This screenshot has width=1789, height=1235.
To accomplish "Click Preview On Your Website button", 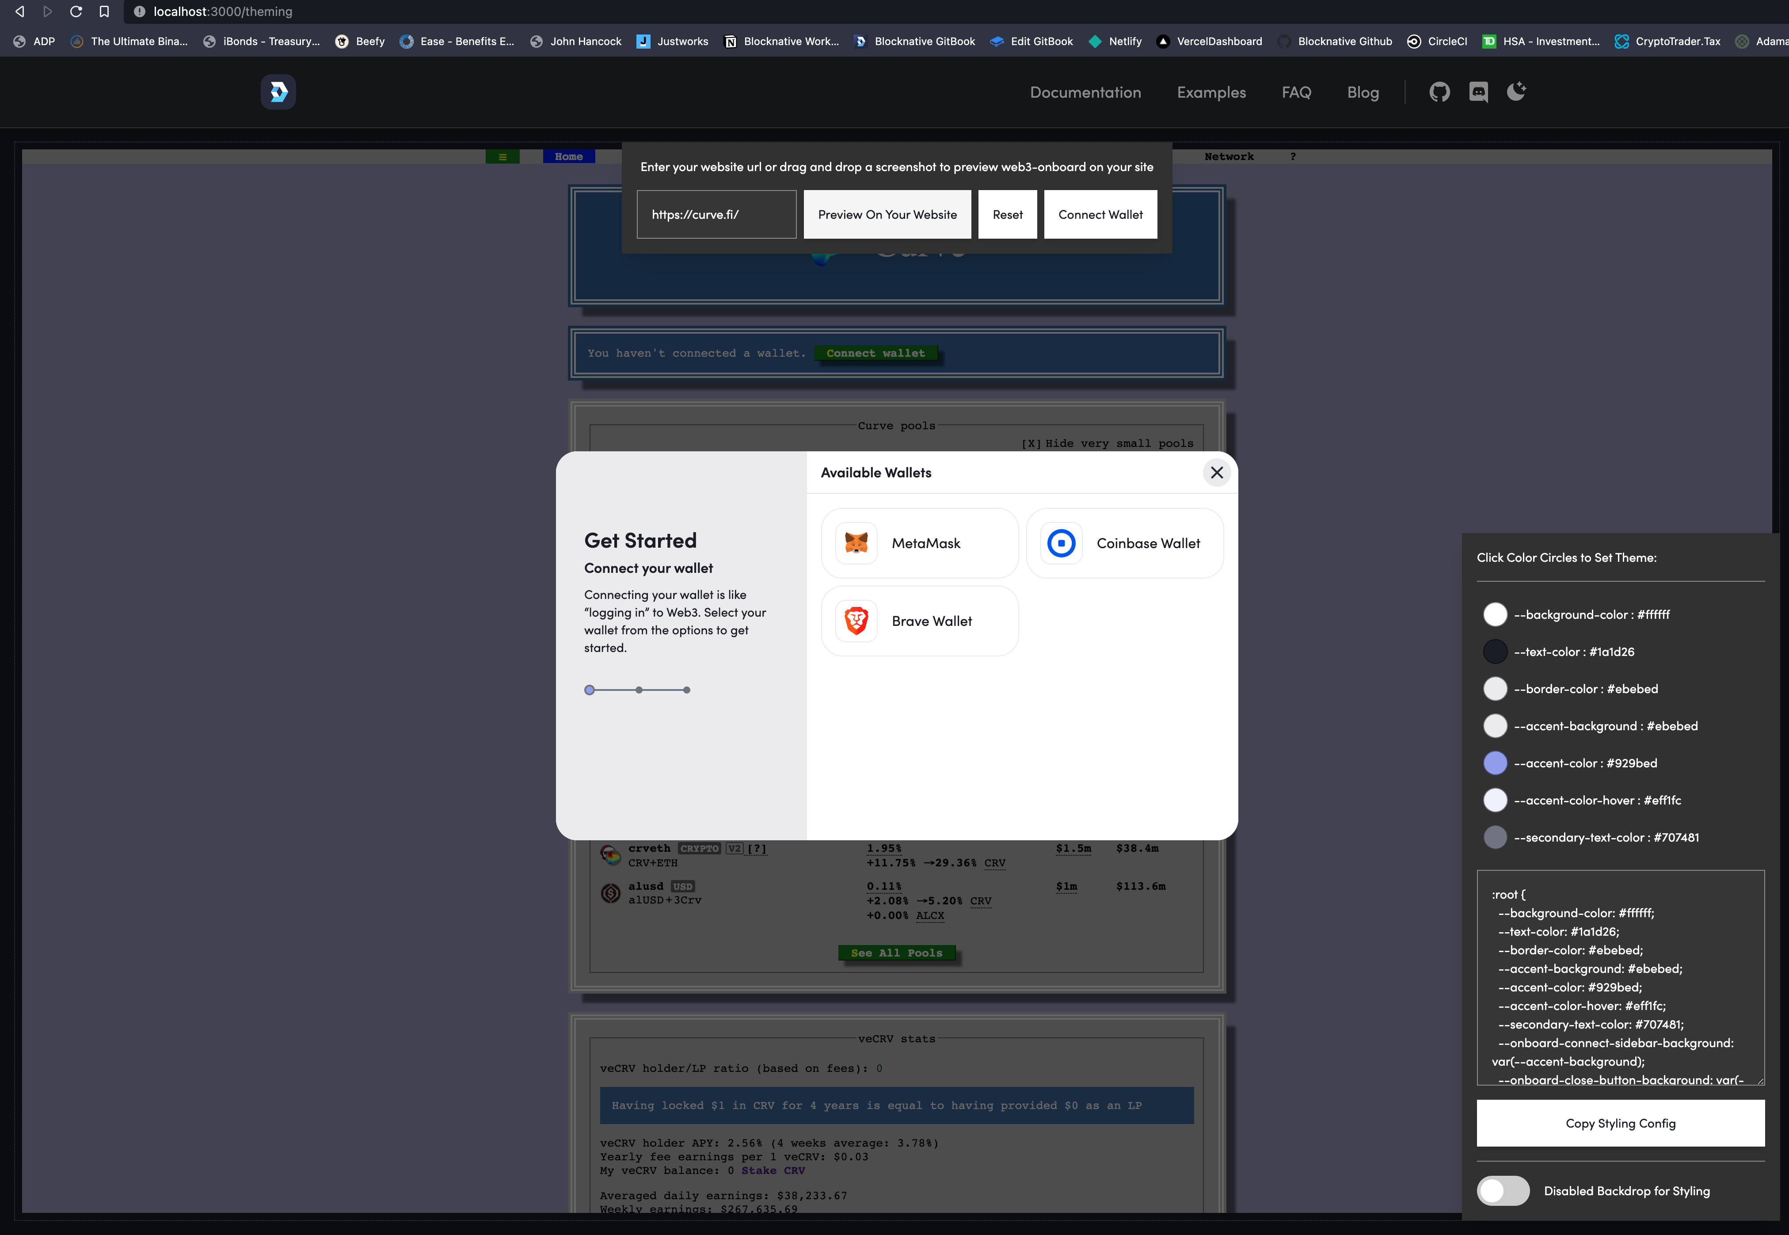I will click(x=887, y=214).
